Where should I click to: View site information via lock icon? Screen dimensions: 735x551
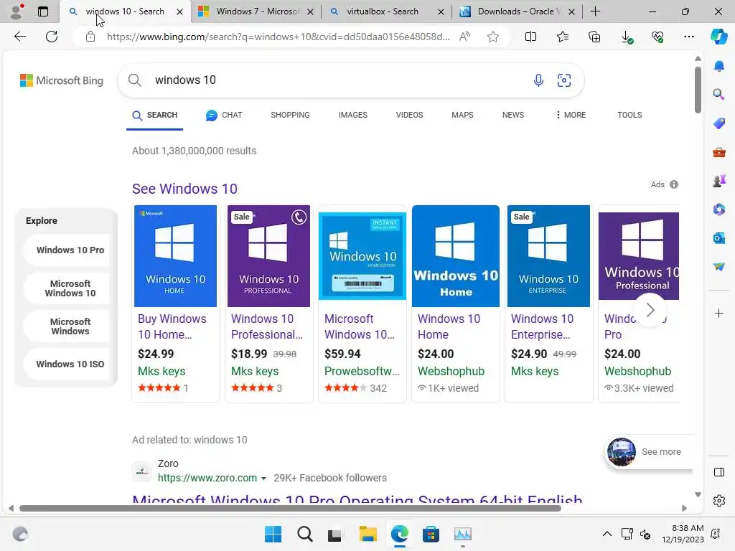[90, 37]
